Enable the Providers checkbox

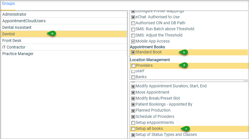coord(133,66)
